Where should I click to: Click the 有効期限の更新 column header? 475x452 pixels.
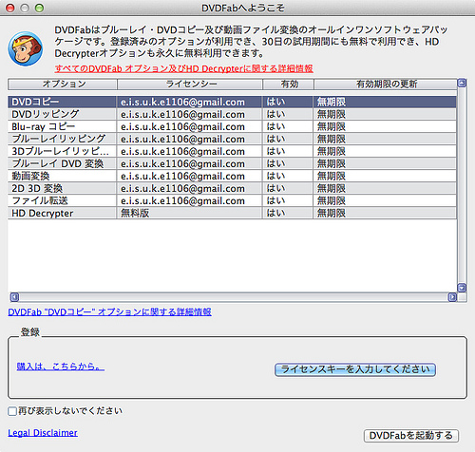tap(386, 85)
